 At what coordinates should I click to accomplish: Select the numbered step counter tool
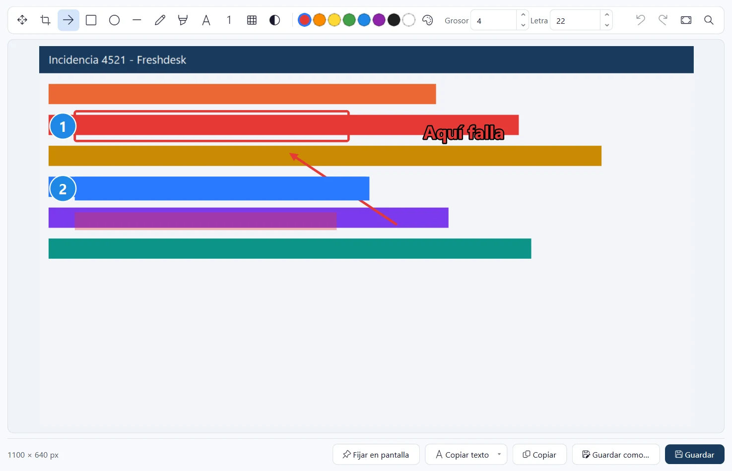[x=229, y=20]
